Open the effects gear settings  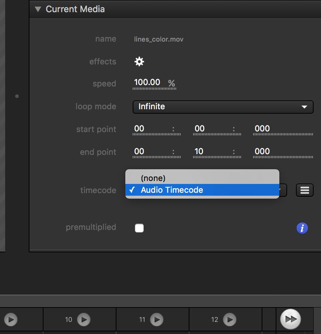click(x=139, y=62)
